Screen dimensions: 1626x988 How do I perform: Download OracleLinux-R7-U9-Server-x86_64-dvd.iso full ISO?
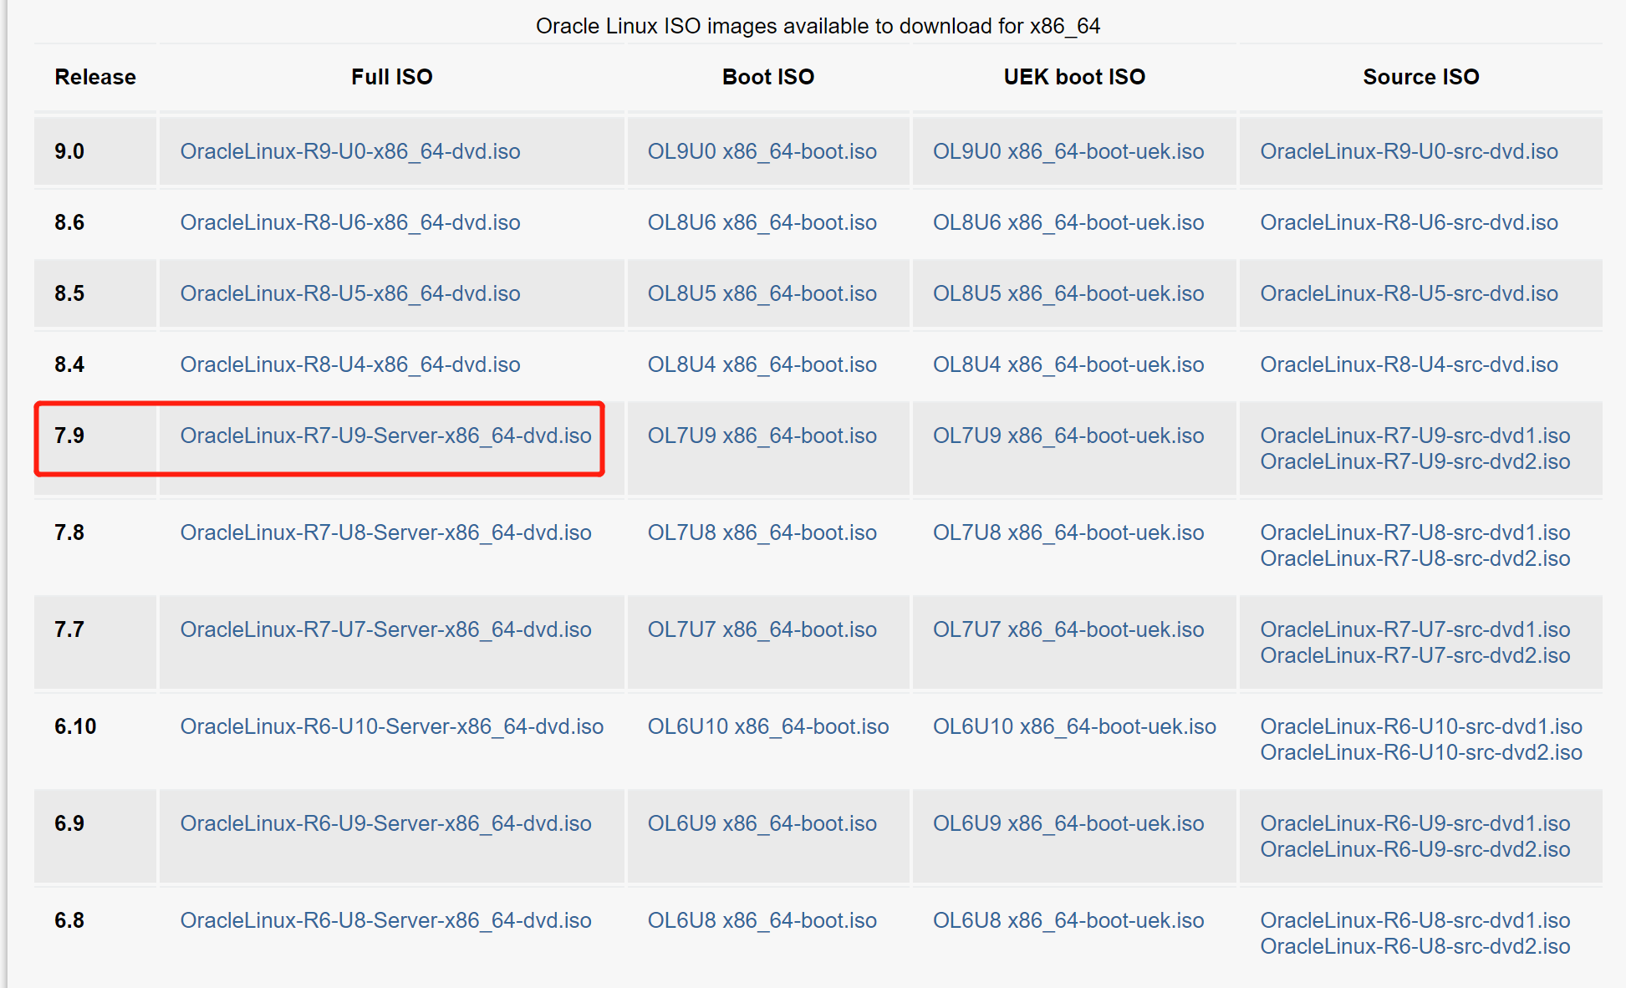point(385,435)
